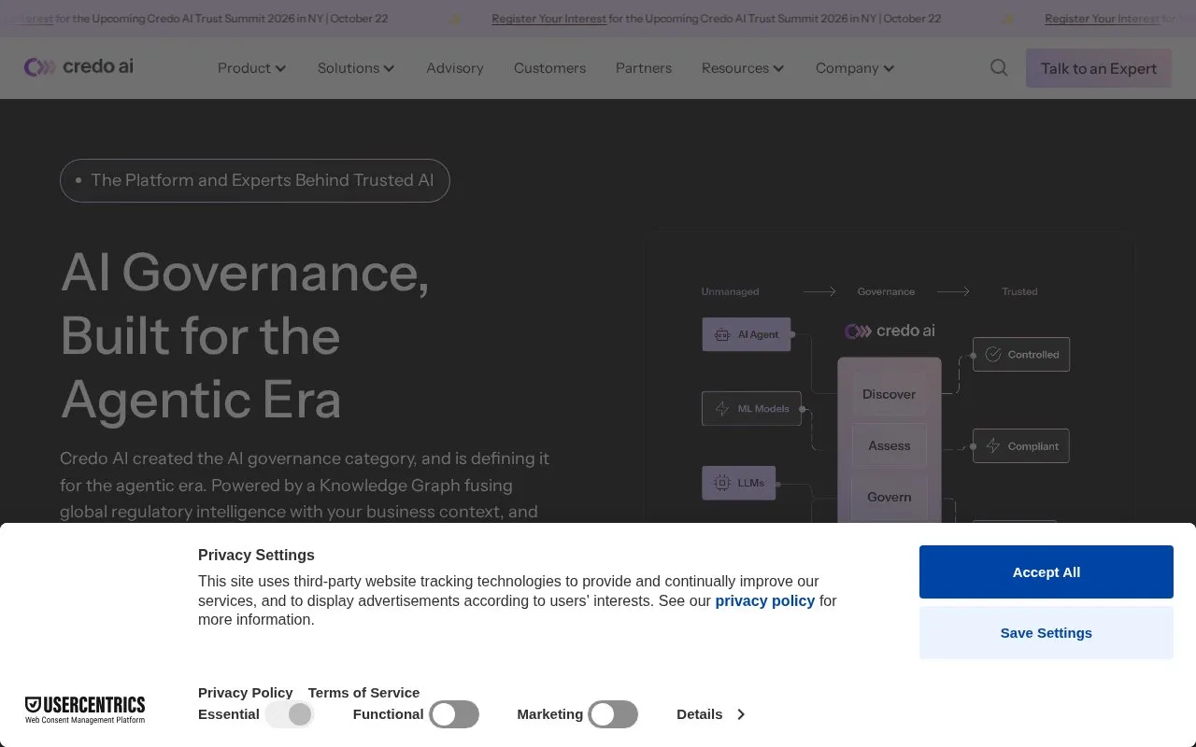Viewport: 1196px width, 747px height.
Task: Select the AI Agent node in diagram
Action: (x=747, y=334)
